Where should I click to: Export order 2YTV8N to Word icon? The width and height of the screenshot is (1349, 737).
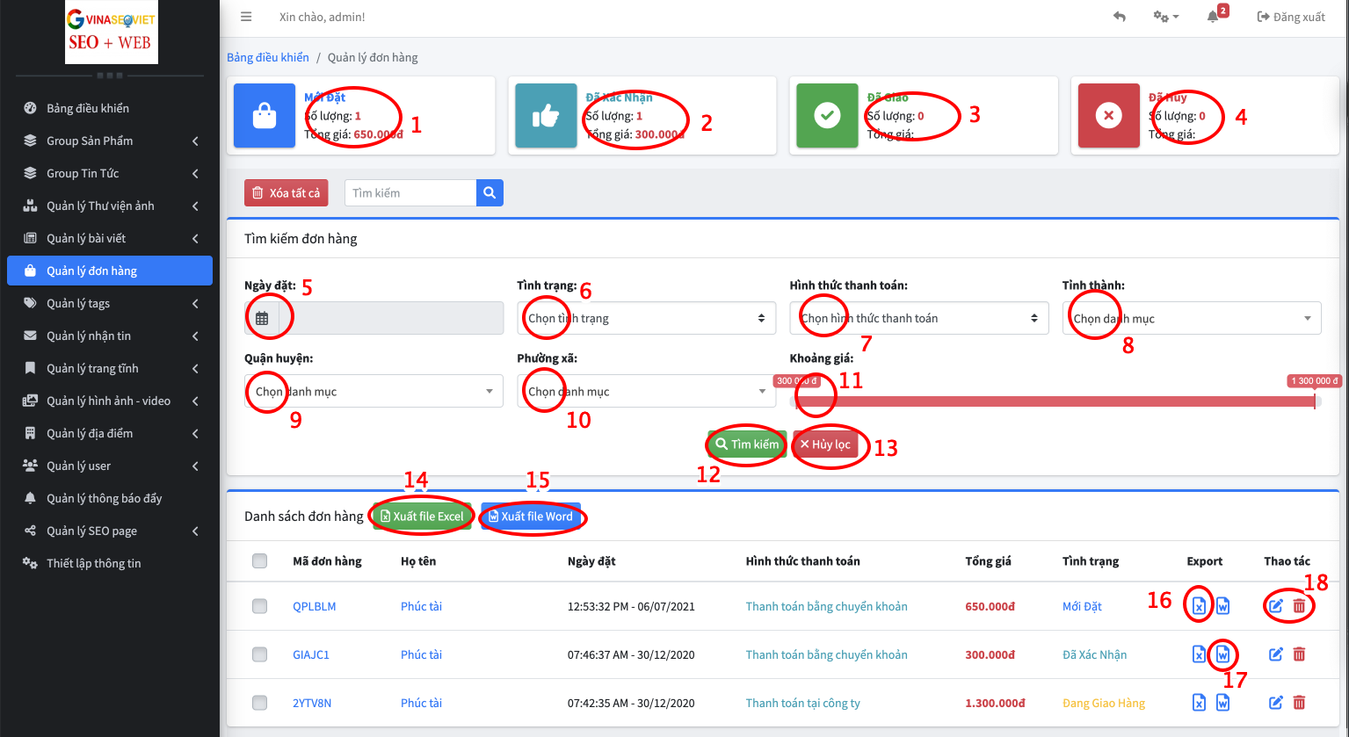[x=1222, y=703]
